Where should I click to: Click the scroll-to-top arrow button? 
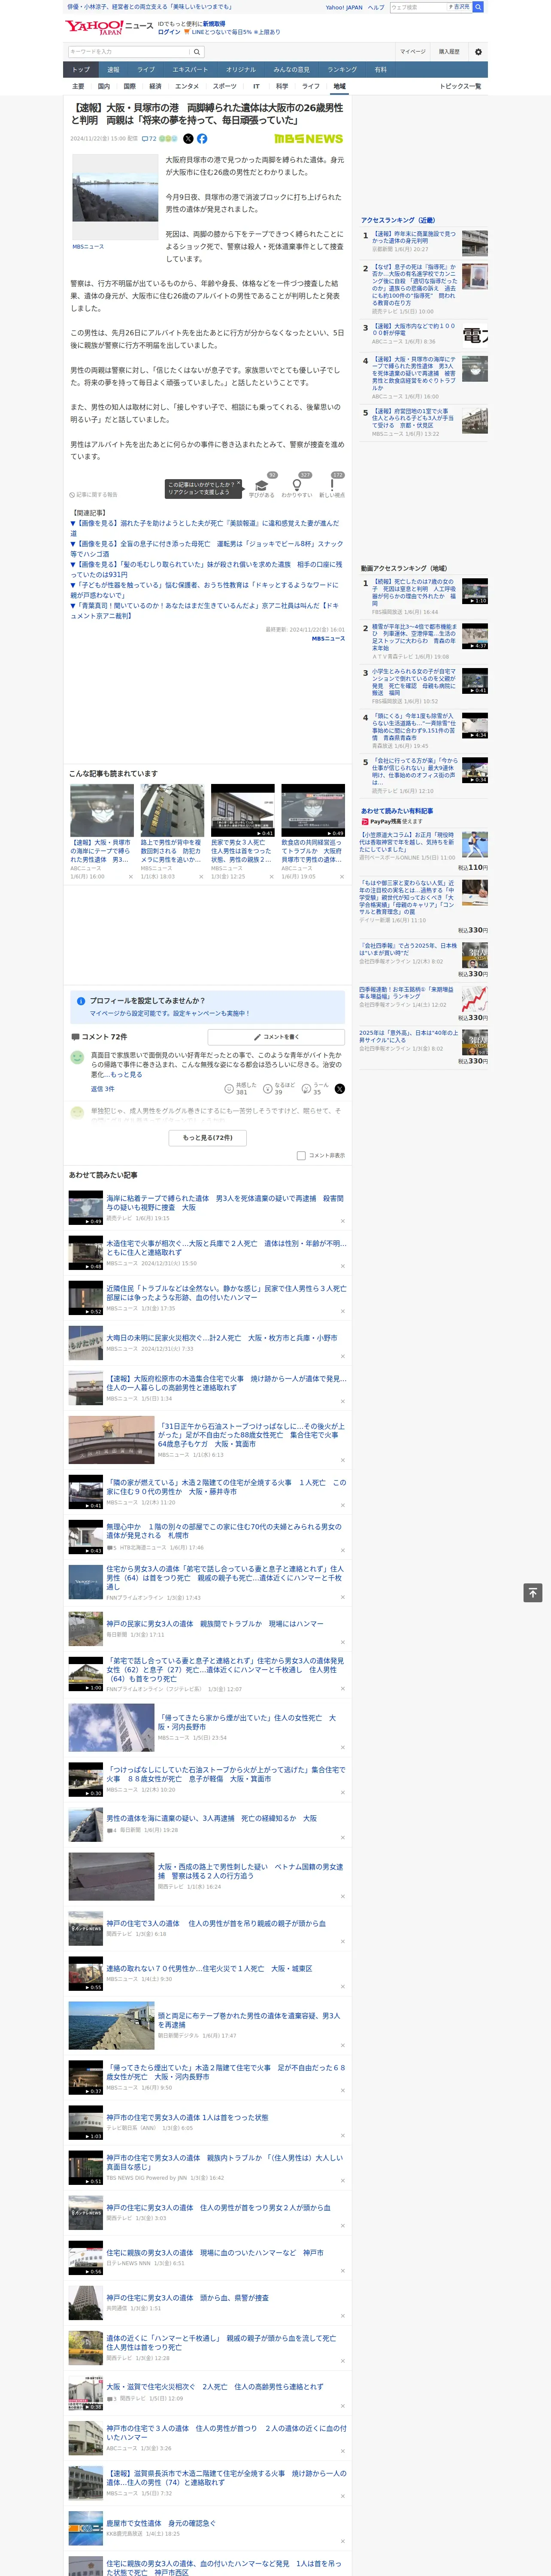click(533, 1593)
